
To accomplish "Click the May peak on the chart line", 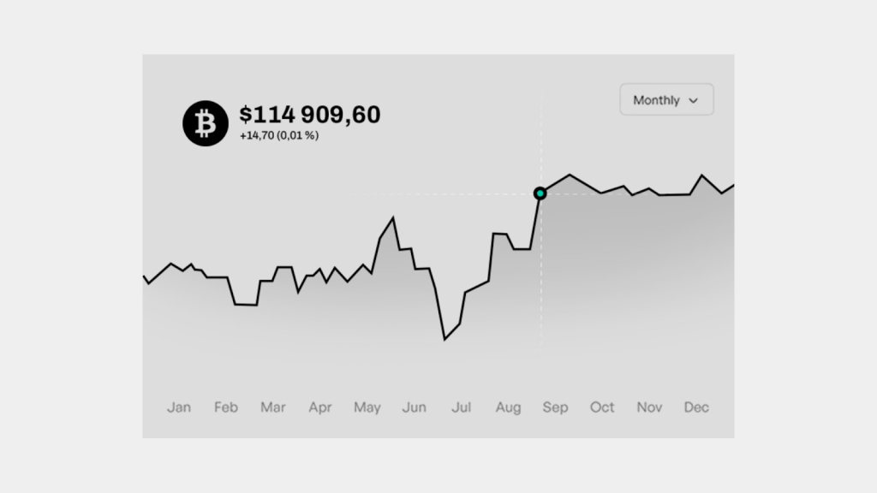I will [x=393, y=218].
